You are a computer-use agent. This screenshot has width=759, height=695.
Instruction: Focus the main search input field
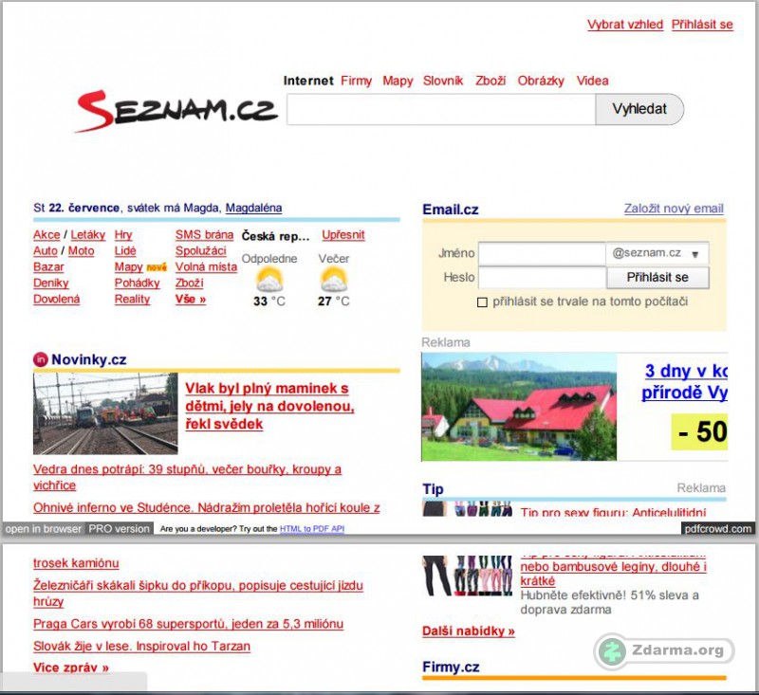pyautogui.click(x=441, y=109)
